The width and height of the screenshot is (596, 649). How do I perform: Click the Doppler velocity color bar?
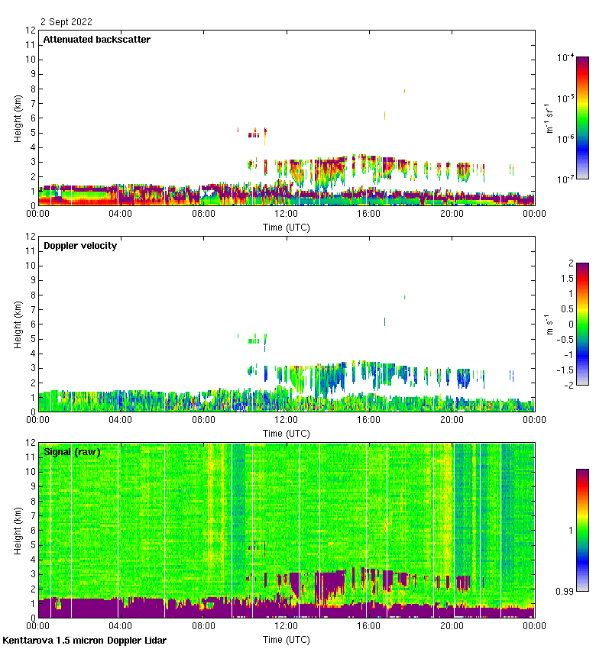pos(582,324)
